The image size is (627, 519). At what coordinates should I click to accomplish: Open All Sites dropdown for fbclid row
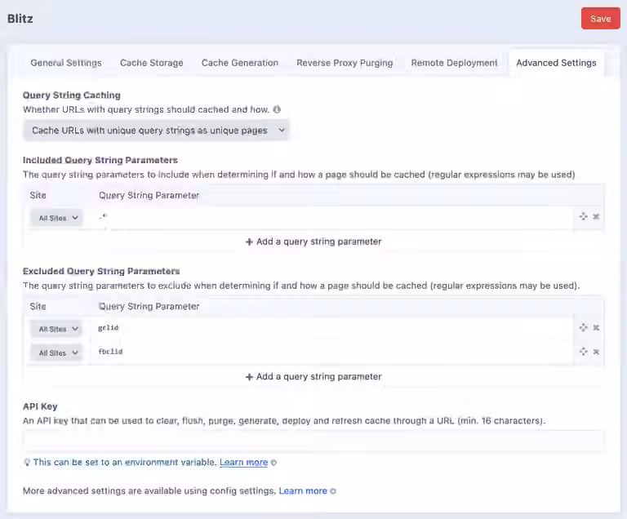point(56,353)
